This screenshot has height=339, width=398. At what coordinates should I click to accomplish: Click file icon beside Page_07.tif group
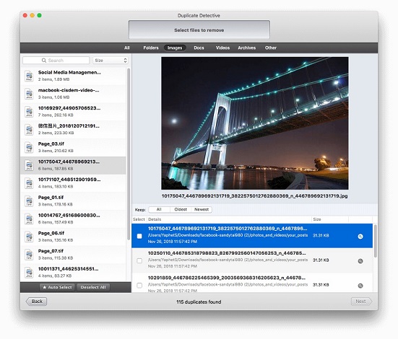(29, 255)
